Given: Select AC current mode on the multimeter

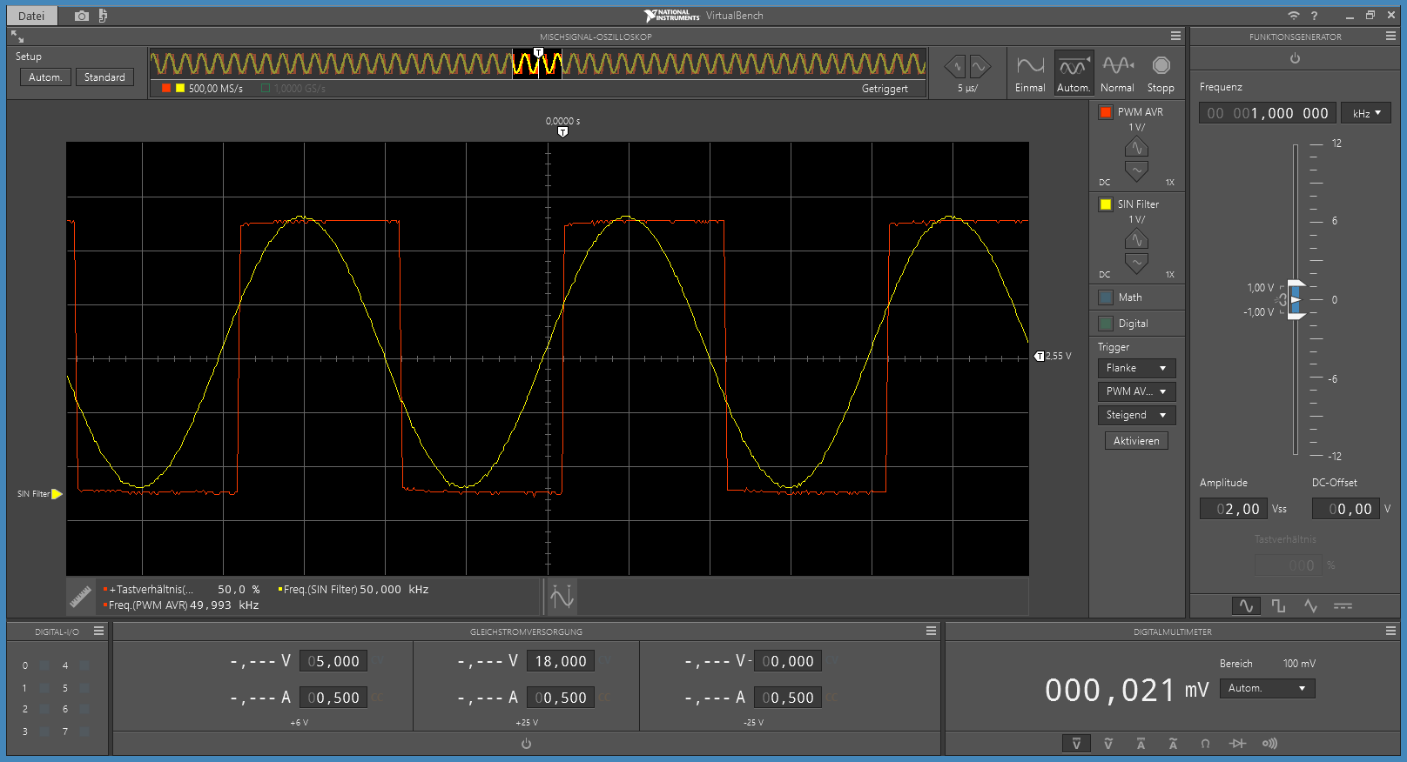Looking at the screenshot, I should (x=1173, y=744).
